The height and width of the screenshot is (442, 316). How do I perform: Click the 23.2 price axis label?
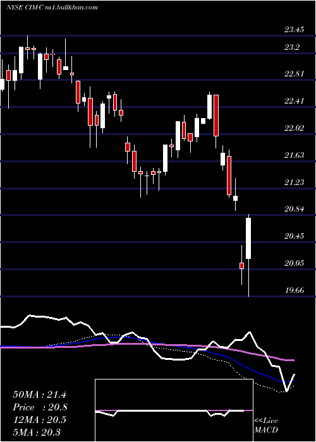tap(291, 47)
